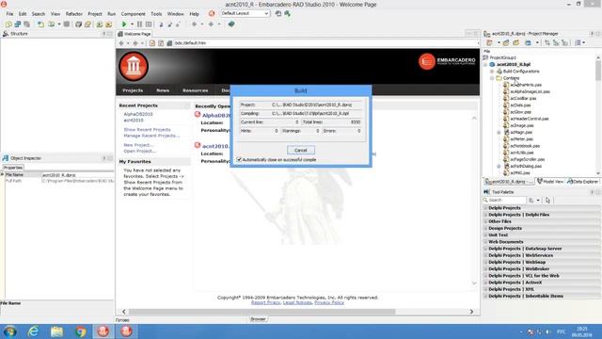This screenshot has height=339, width=602.
Task: Toggle Automatically close on successful compile
Action: point(239,159)
